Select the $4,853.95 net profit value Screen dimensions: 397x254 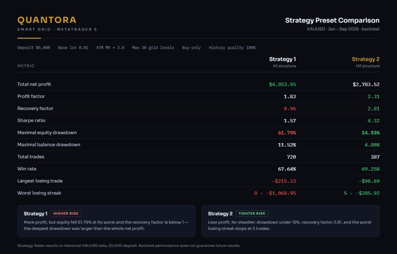tap(282, 84)
